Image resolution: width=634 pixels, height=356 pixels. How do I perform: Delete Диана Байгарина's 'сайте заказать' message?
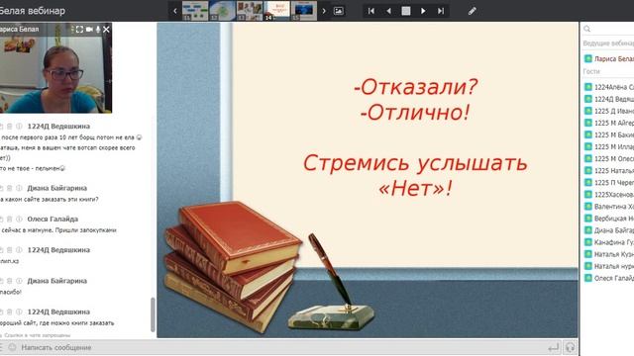10,188
